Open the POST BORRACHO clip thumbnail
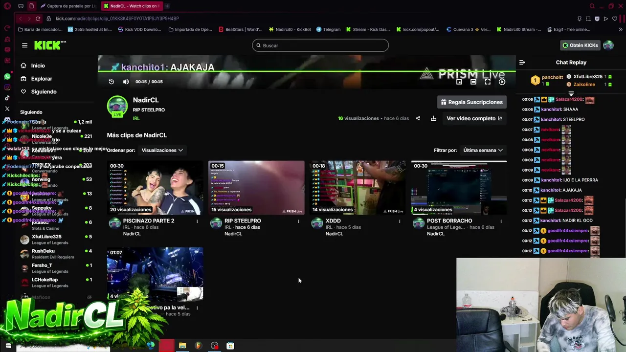 pyautogui.click(x=459, y=188)
